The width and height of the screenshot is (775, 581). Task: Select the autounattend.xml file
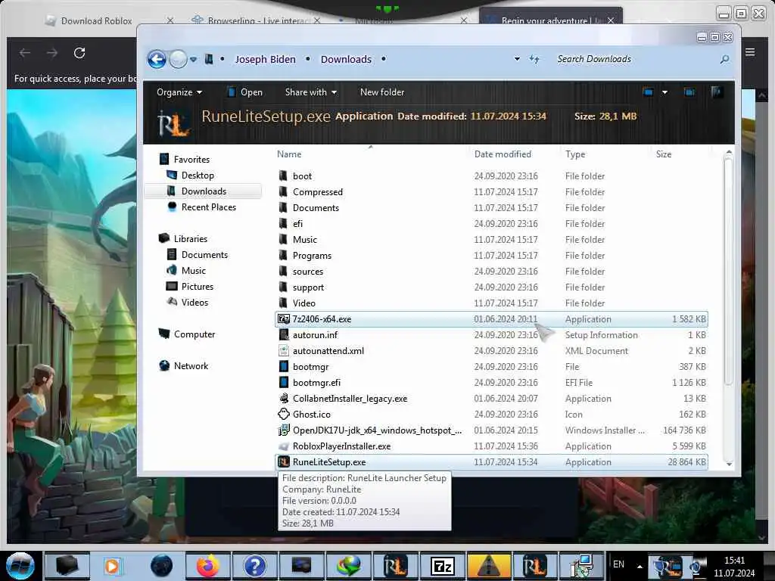point(491,351)
